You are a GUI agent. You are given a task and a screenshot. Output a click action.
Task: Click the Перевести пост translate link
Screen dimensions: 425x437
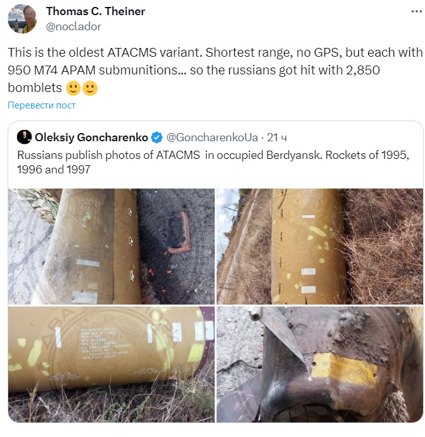[x=42, y=105]
